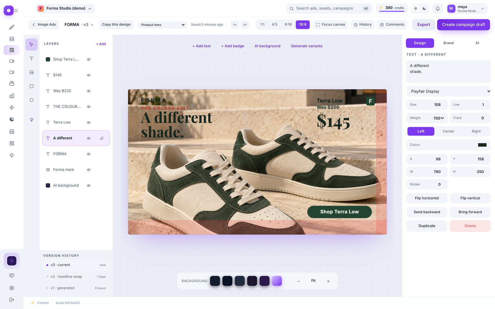This screenshot has width=495, height=309.
Task: Switch to dark theme moon icon
Action: pos(424,9)
